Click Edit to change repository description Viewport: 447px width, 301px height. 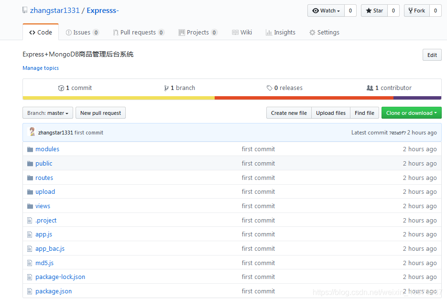coord(432,55)
